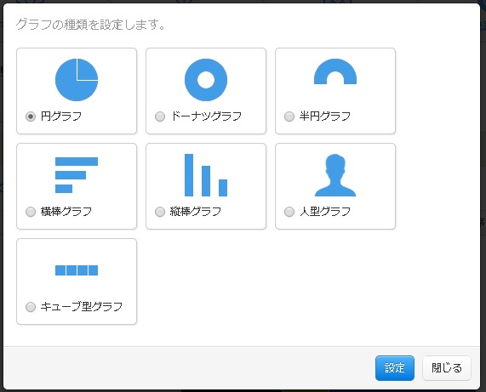Select the キューブ型グラフ radio button
The width and height of the screenshot is (486, 392).
click(x=31, y=307)
